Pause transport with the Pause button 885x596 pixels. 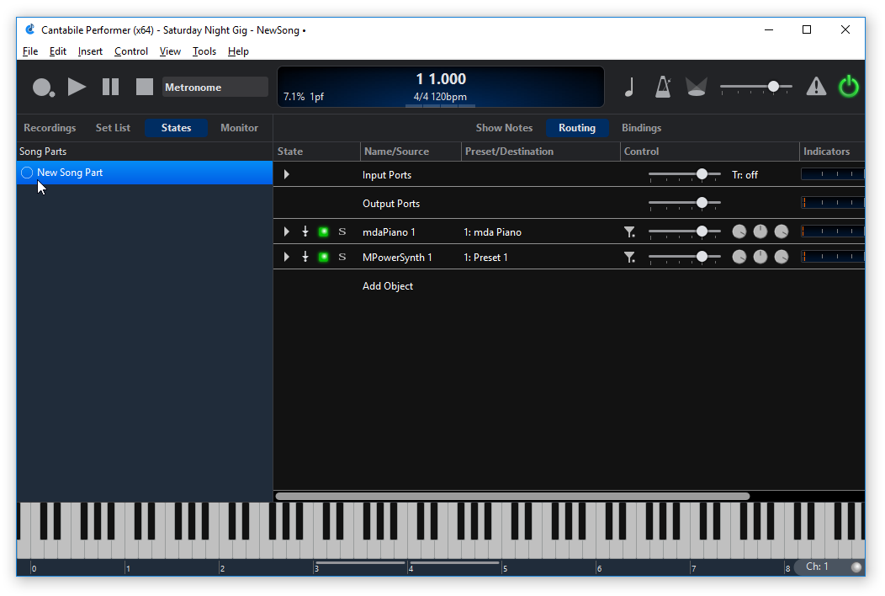click(x=111, y=87)
